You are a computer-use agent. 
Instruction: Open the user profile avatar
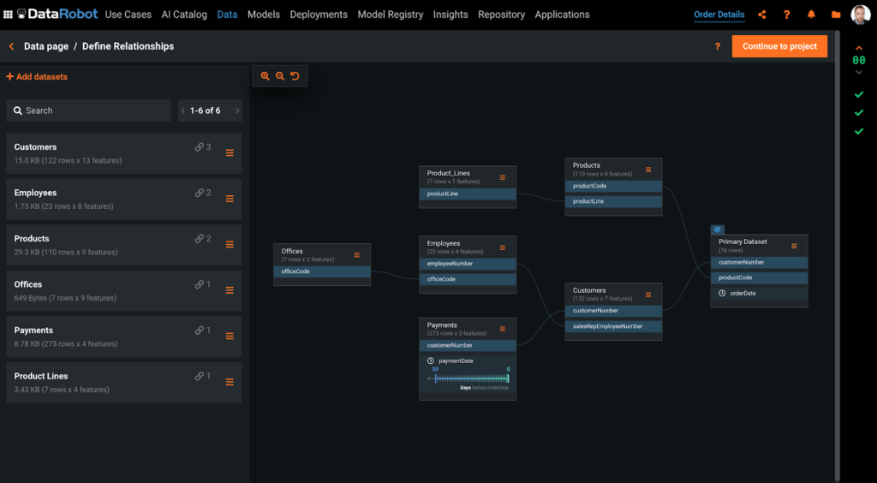point(860,15)
